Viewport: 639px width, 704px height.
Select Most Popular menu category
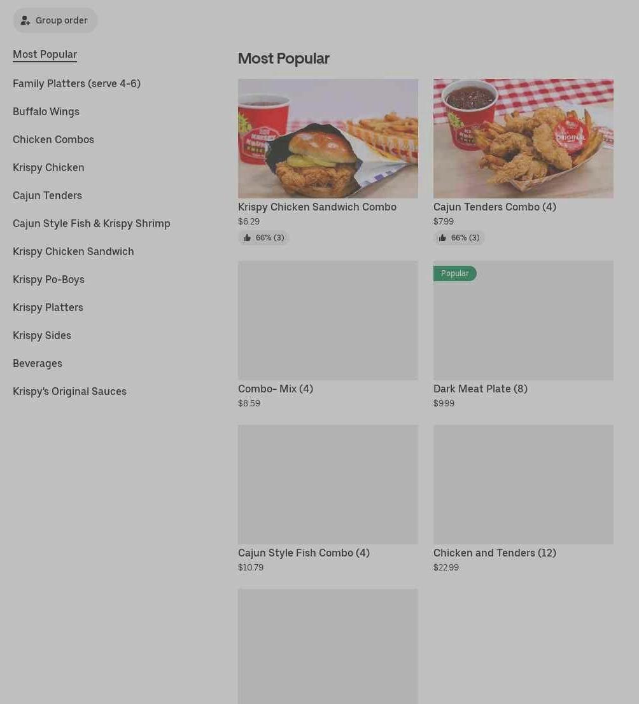[45, 54]
